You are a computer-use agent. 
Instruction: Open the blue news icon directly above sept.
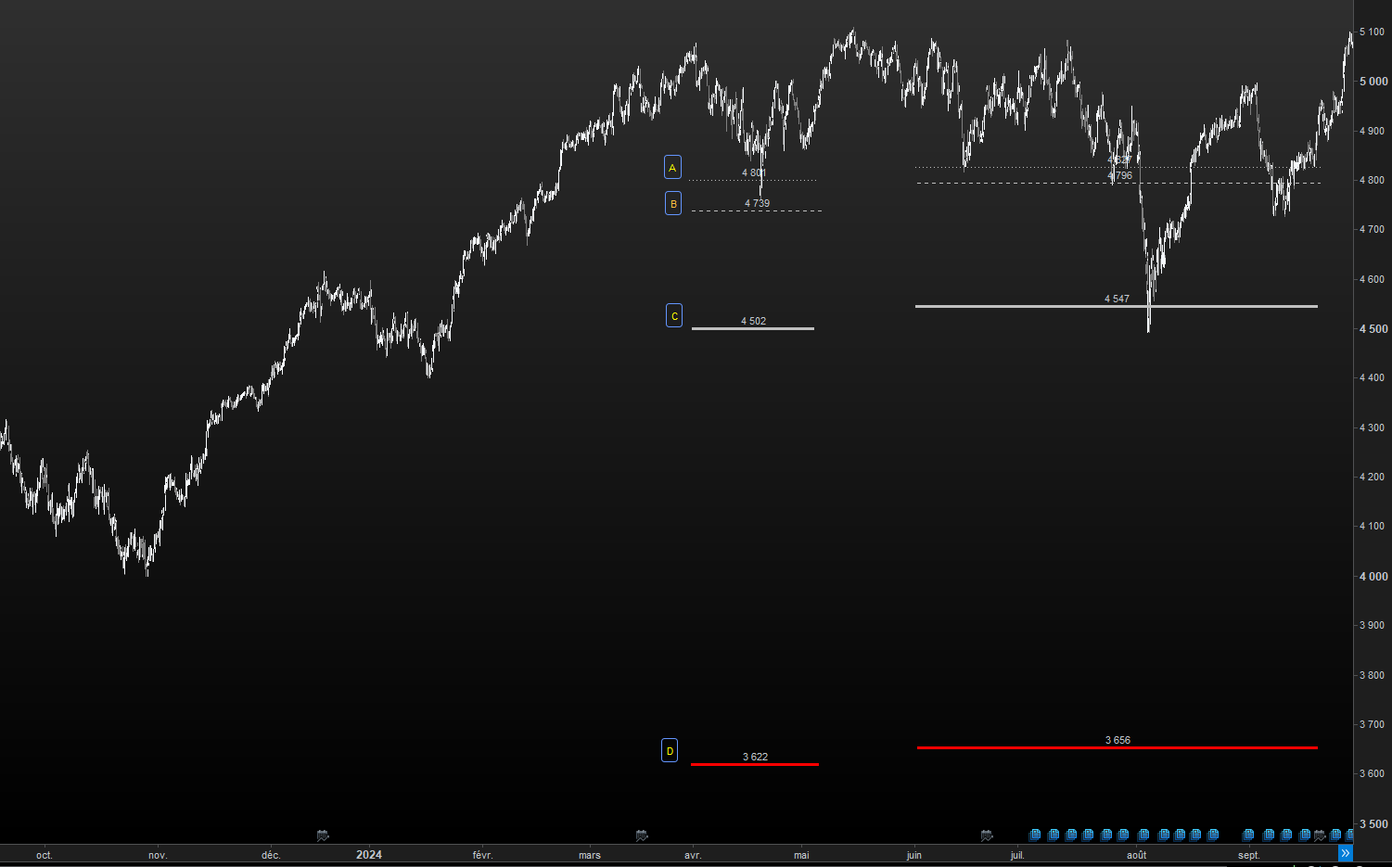[1248, 835]
